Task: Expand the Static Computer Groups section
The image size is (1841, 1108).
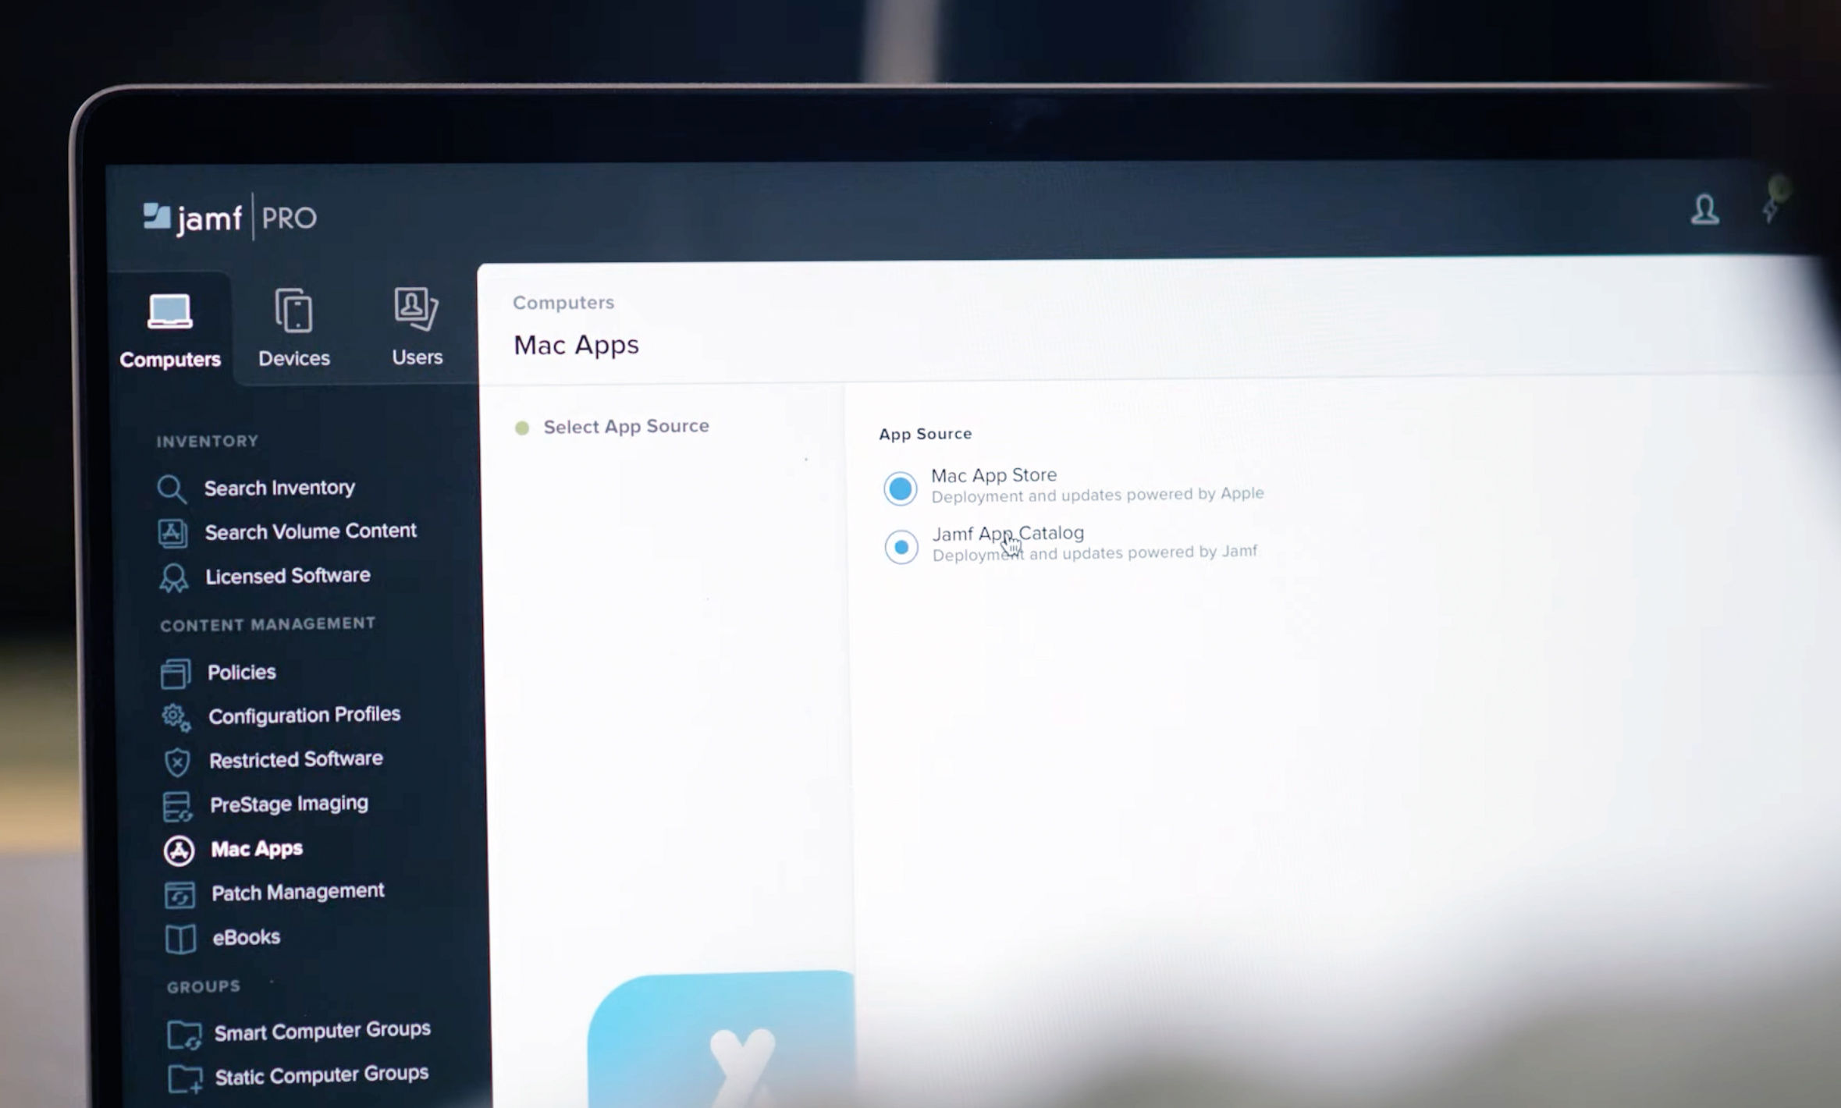Action: [x=322, y=1074]
